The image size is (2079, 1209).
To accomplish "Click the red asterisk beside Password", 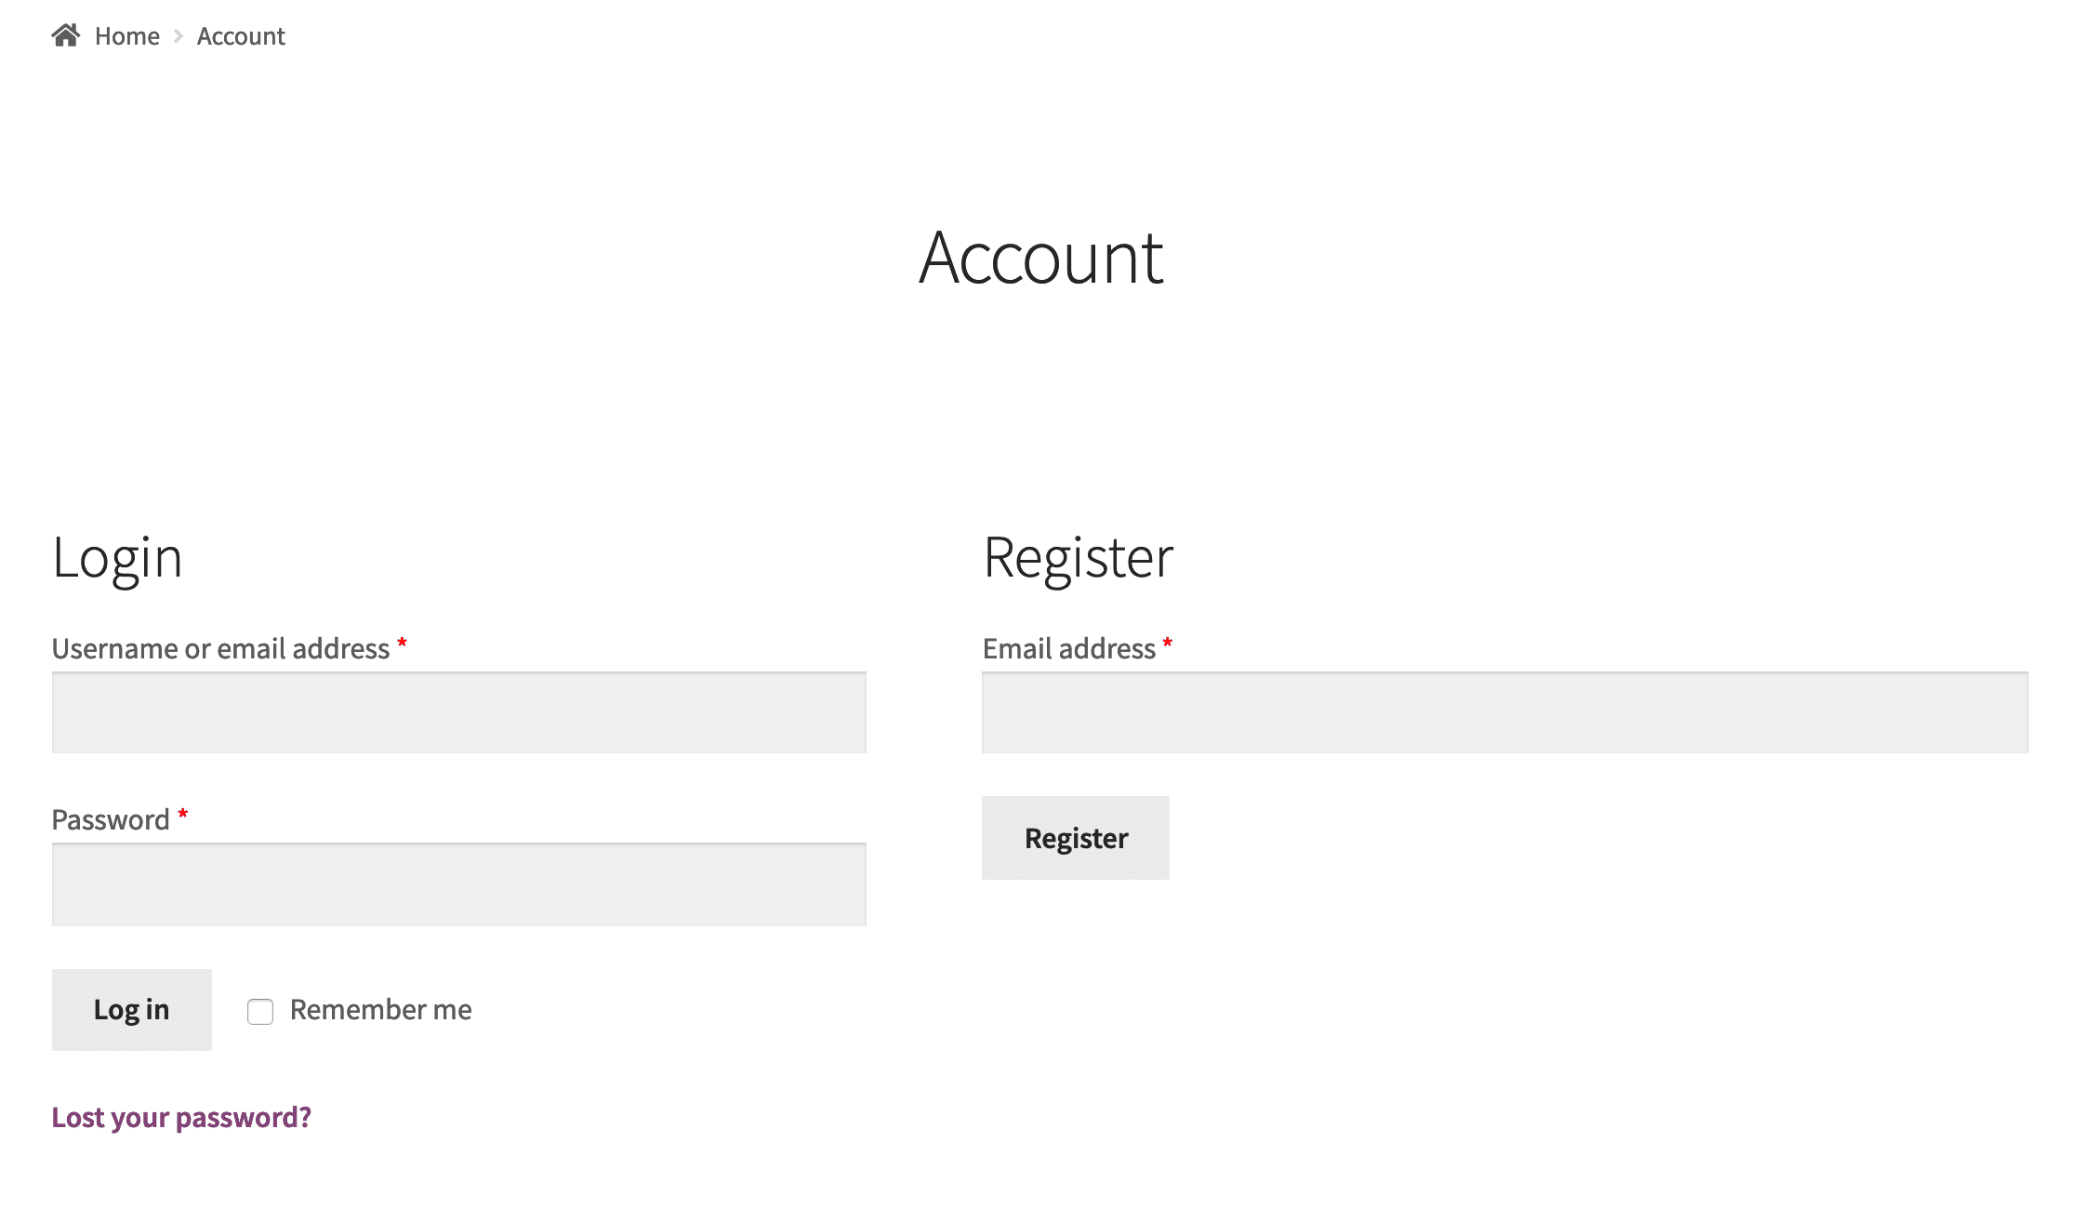I will 183,815.
